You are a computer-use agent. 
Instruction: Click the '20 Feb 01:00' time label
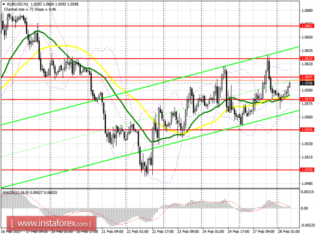point(62,231)
